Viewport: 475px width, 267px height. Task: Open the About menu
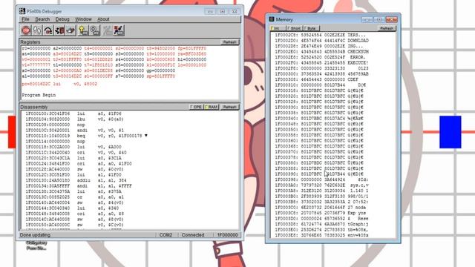[103, 19]
